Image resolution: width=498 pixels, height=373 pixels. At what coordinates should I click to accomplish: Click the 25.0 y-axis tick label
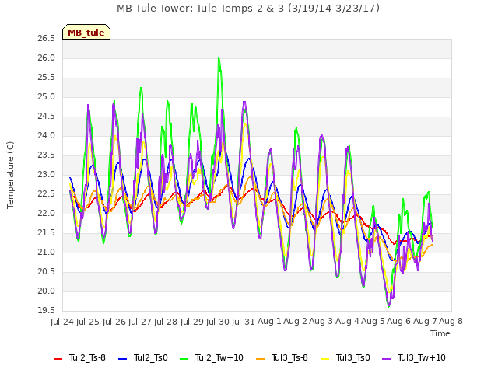tap(47, 97)
